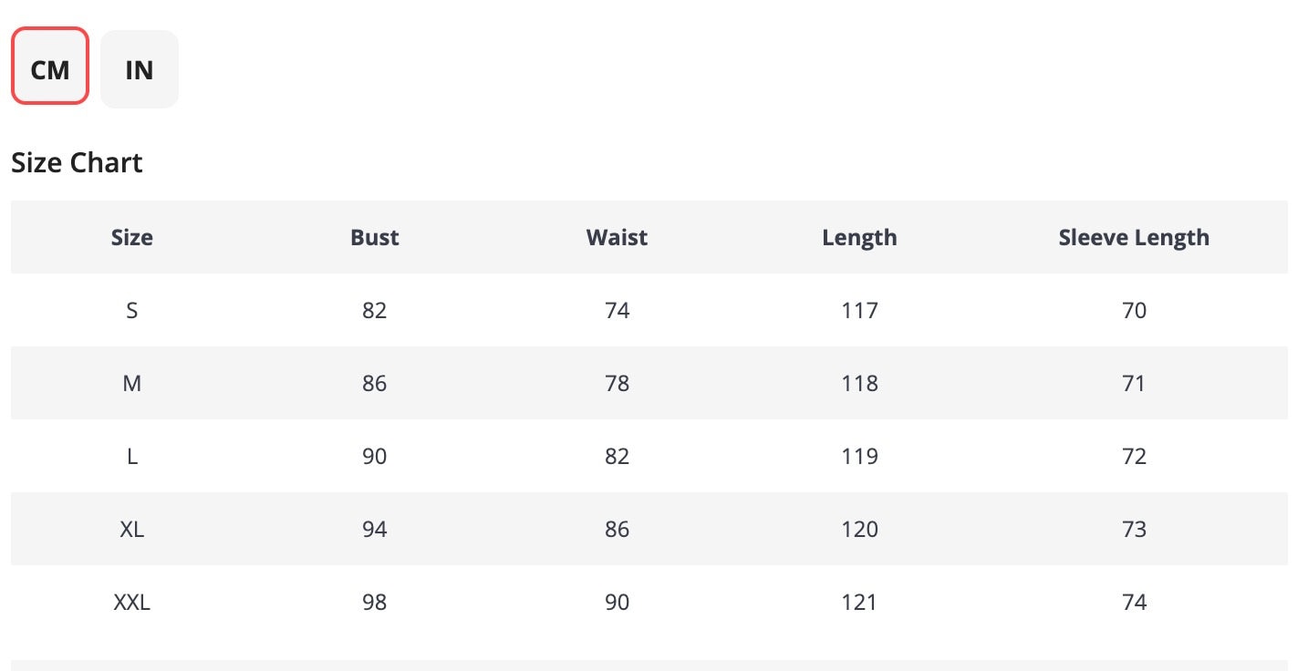
Task: Click the Length column header
Action: tap(859, 237)
